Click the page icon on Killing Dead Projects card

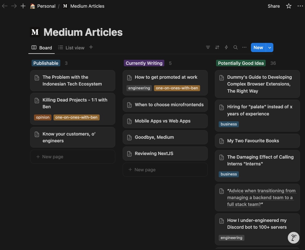point(37,100)
